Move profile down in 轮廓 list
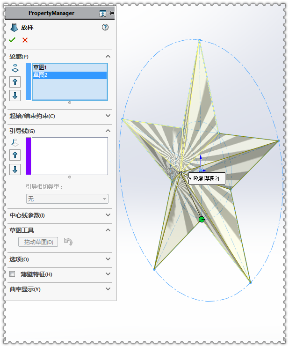 coord(15,96)
